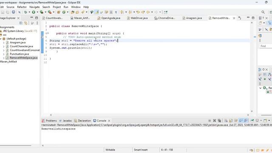The width and height of the screenshot is (272, 153).
Task: Open the Project menu
Action: click(x=57, y=7)
